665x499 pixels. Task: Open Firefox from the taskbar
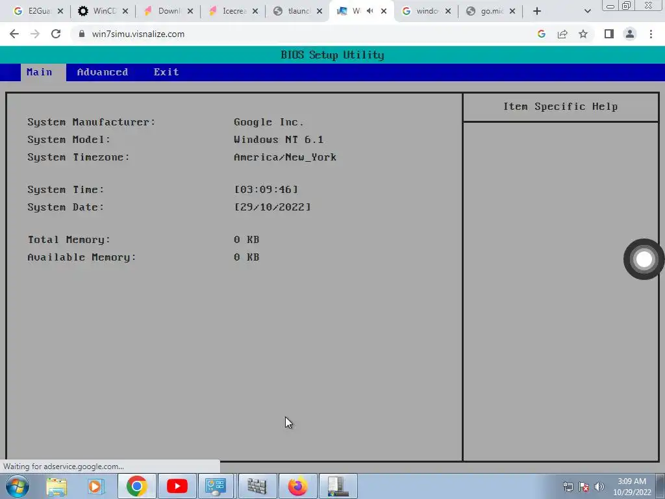point(297,486)
